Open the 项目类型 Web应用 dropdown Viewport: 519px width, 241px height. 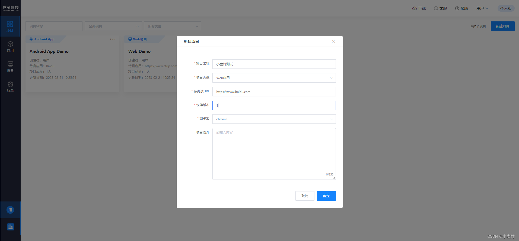(274, 78)
